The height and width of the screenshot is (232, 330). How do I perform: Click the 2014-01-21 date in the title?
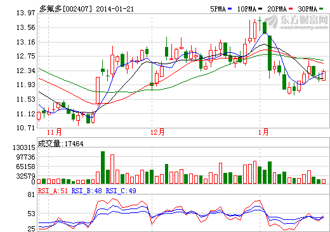115,9
